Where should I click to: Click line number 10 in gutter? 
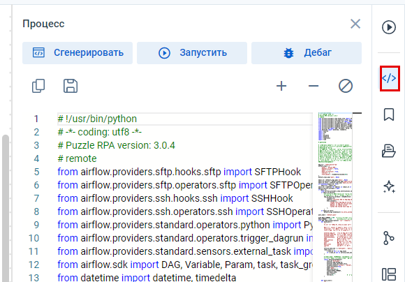(x=34, y=238)
